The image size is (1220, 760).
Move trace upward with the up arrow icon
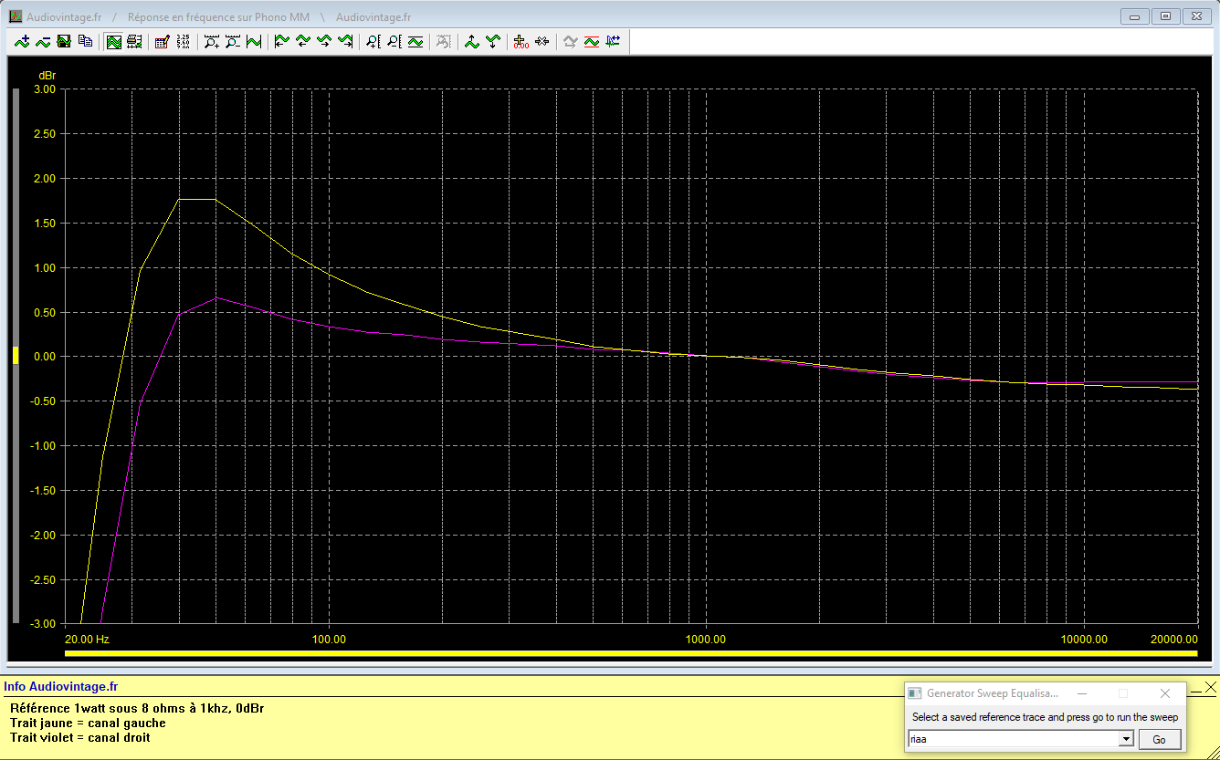click(472, 41)
